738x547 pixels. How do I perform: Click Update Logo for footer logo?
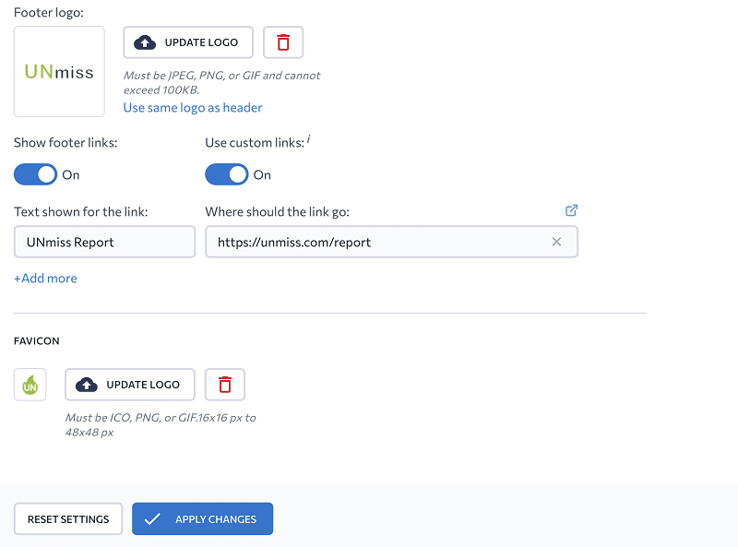(x=188, y=42)
